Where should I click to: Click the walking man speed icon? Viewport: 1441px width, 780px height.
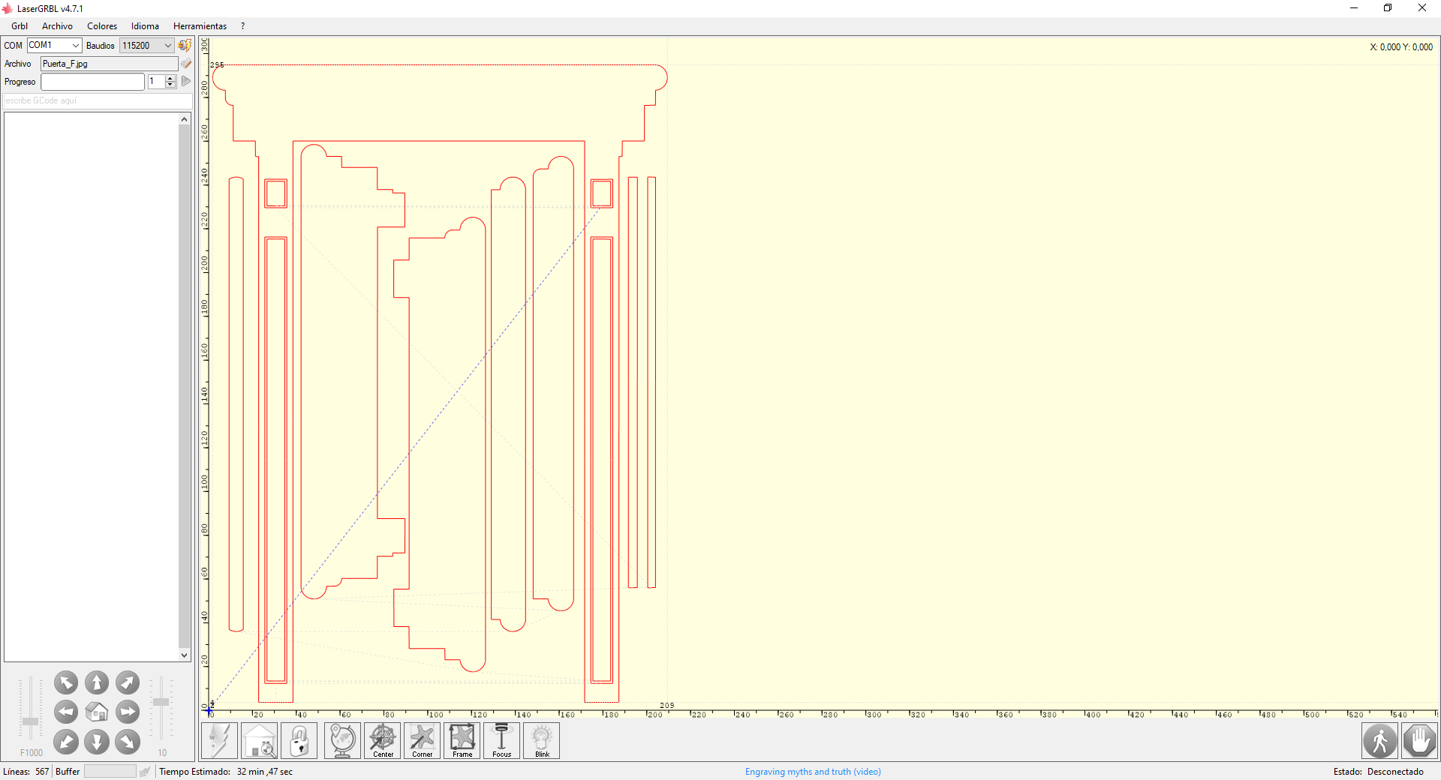tap(1380, 741)
